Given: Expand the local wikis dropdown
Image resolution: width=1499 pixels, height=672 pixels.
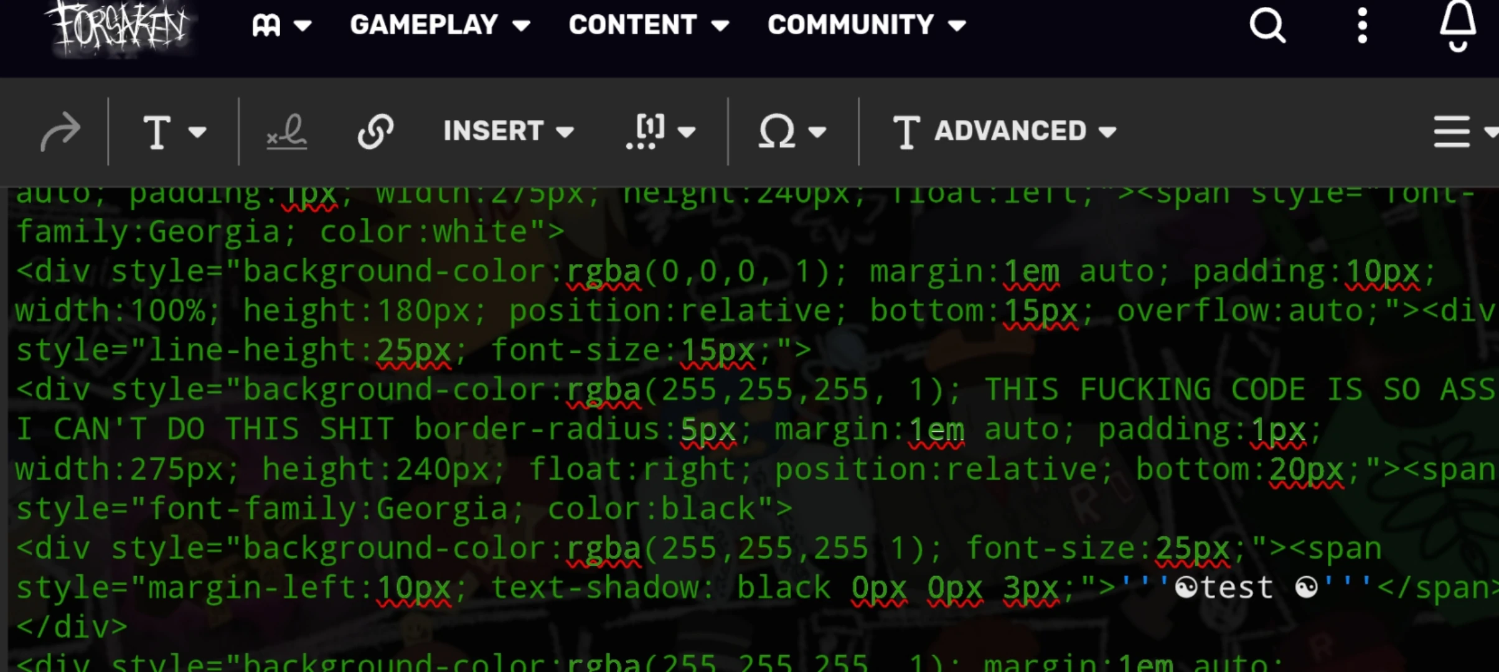Looking at the screenshot, I should (281, 26).
